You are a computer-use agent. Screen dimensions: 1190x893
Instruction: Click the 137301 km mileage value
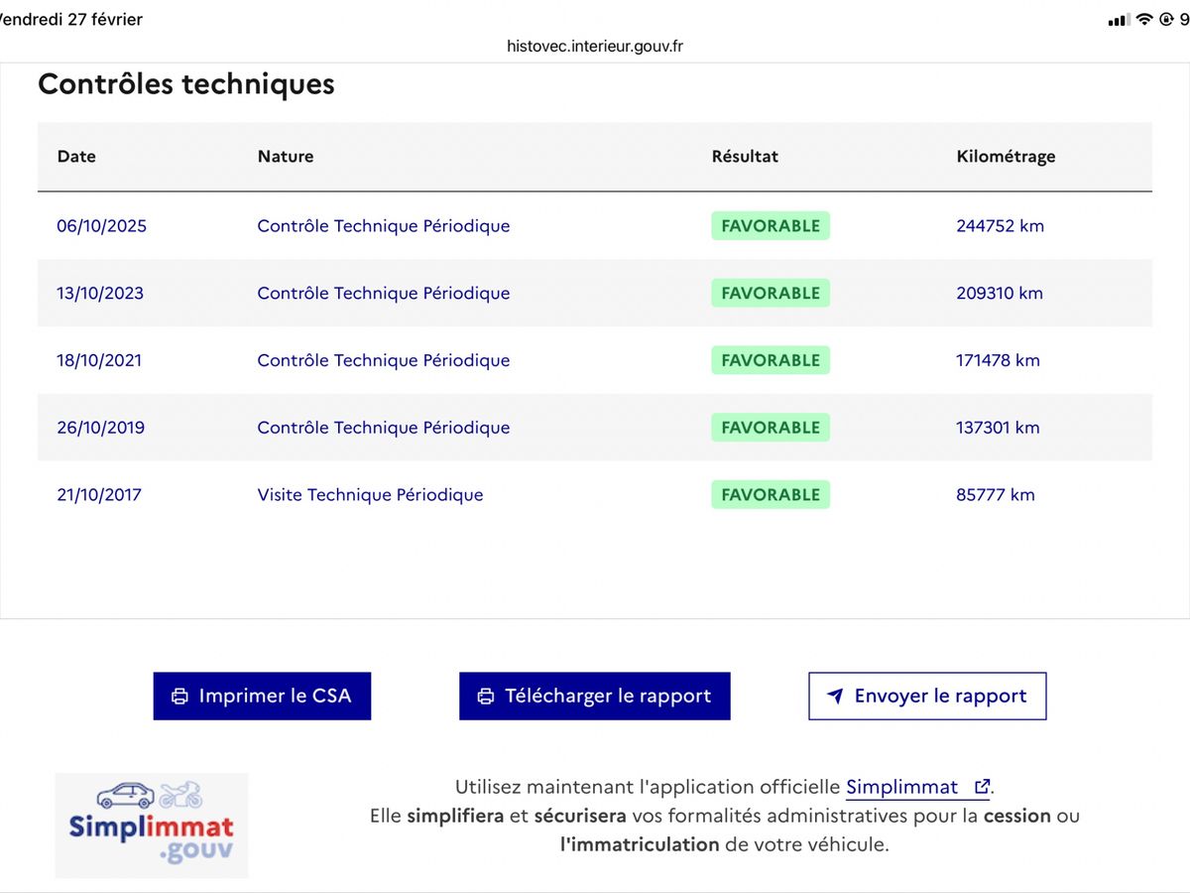coord(998,428)
